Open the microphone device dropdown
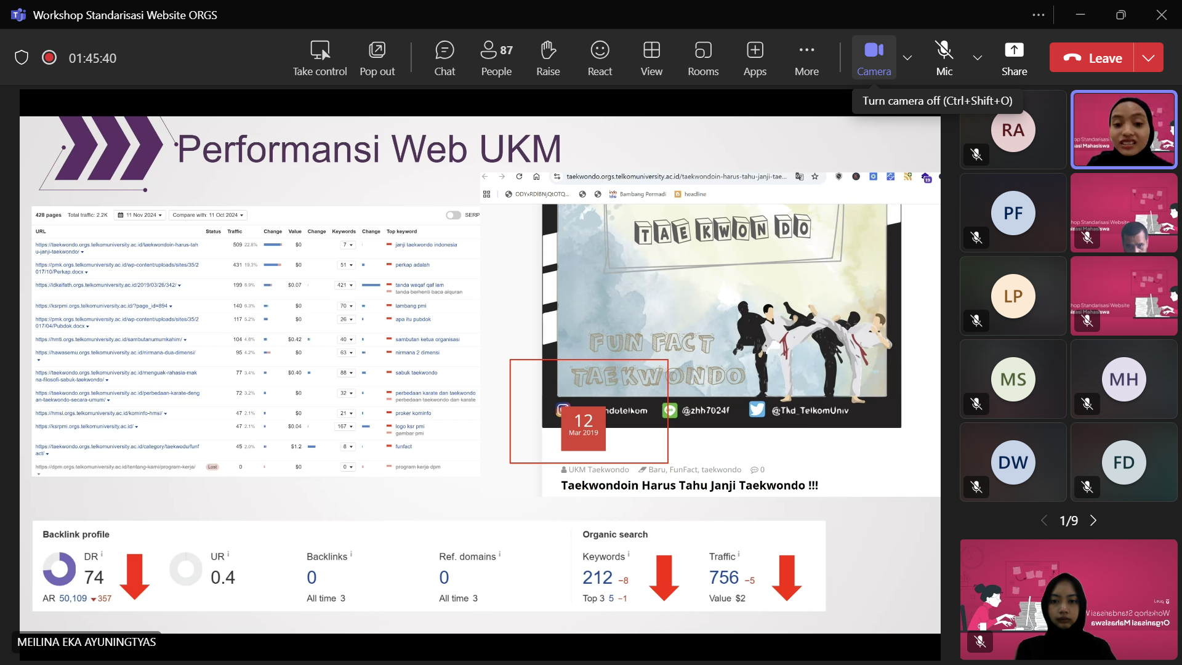The height and width of the screenshot is (665, 1182). tap(977, 57)
